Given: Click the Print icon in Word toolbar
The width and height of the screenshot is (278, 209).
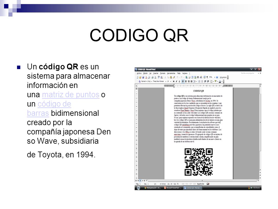Looking at the screenshot, I should (x=152, y=77).
